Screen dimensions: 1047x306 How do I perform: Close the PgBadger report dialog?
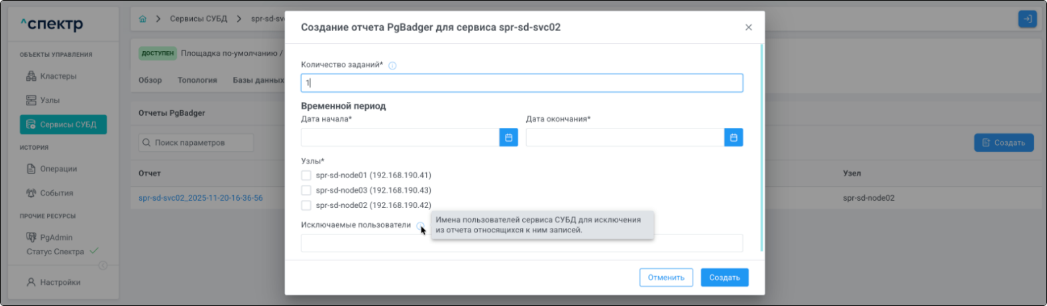point(748,28)
